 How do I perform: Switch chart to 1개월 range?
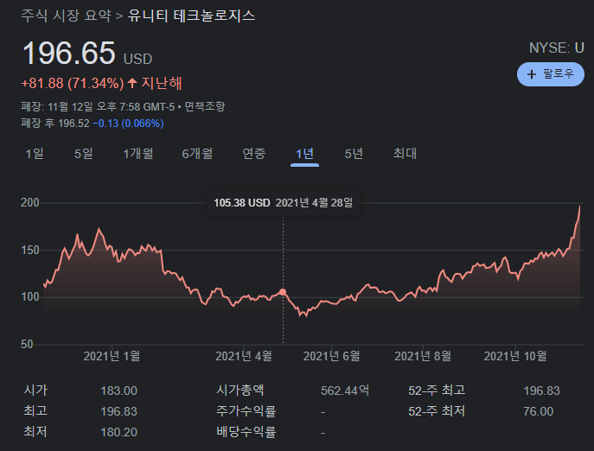click(138, 154)
